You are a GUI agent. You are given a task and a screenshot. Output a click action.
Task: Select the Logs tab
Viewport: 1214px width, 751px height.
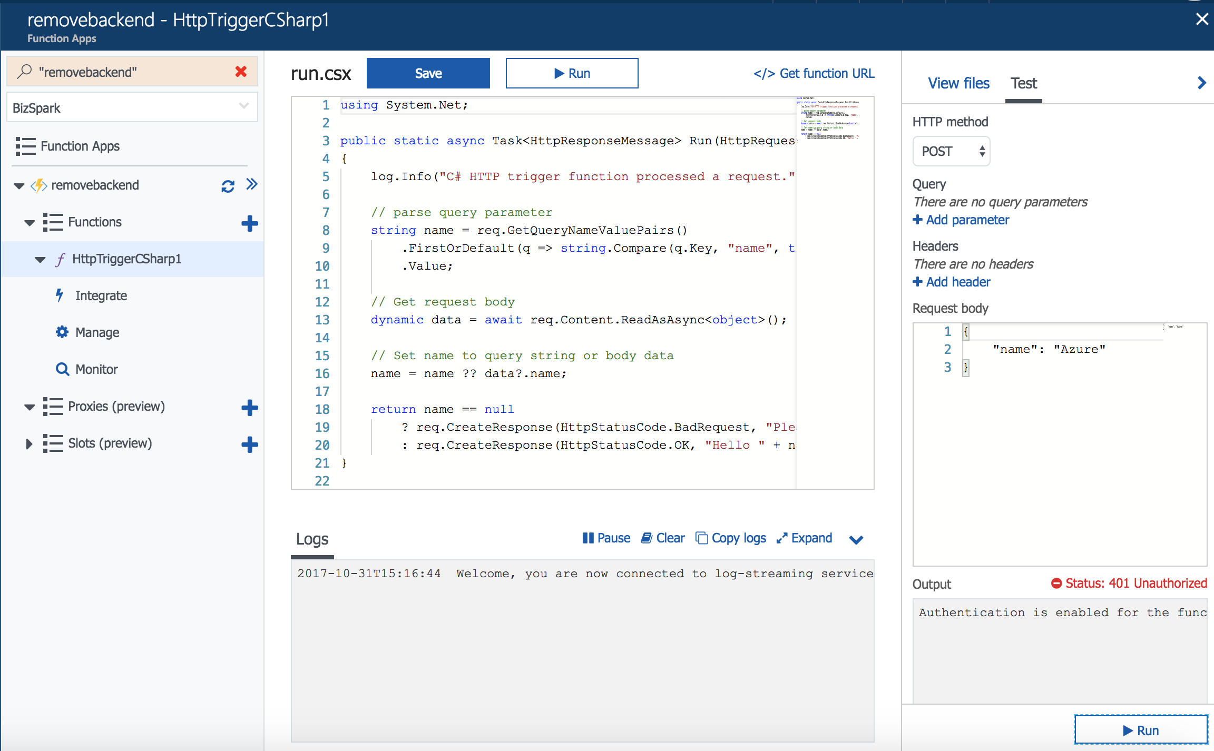click(x=312, y=539)
